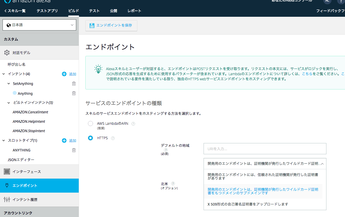This screenshot has height=217, width=345.
Task: Switch to the 公開 tab
Action: pyautogui.click(x=114, y=11)
